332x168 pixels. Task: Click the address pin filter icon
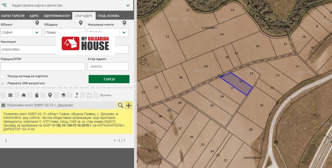(x=50, y=95)
